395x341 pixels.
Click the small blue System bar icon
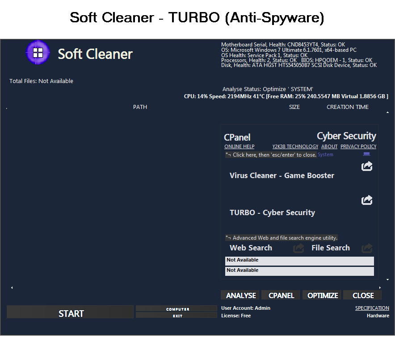pos(366,154)
